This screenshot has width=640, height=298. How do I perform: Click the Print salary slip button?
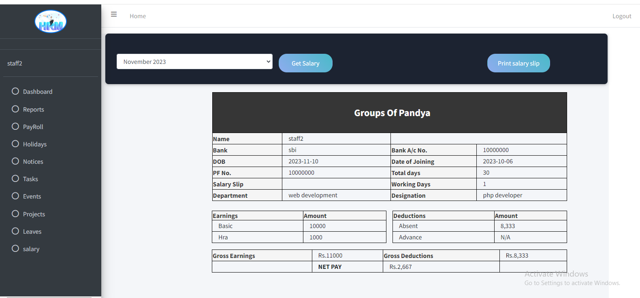point(518,63)
